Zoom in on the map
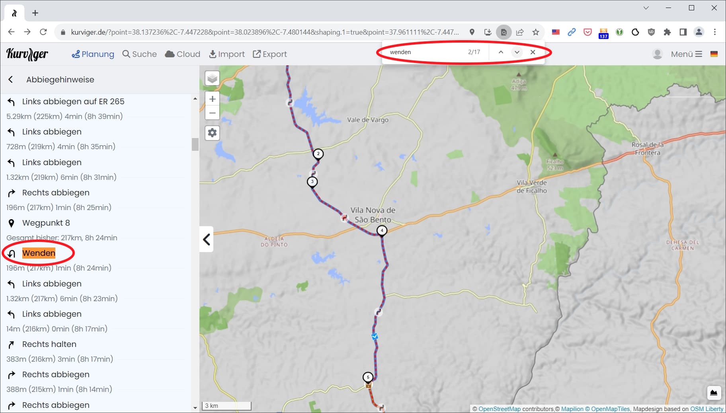Viewport: 726px width, 413px height. [213, 99]
